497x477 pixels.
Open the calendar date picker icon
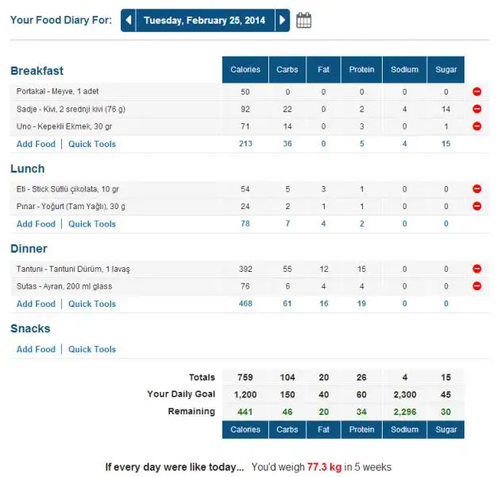[x=303, y=21]
